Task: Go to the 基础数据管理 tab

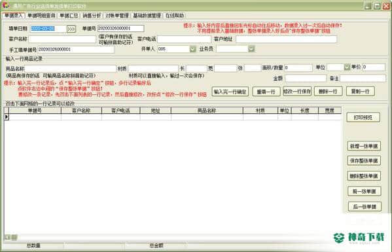Action: click(x=147, y=16)
